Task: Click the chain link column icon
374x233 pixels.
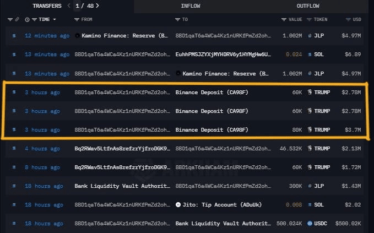Action: (17, 19)
